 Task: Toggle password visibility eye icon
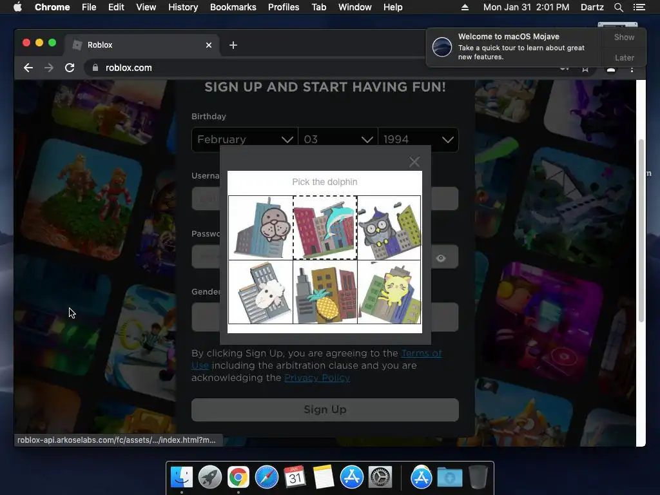(441, 258)
